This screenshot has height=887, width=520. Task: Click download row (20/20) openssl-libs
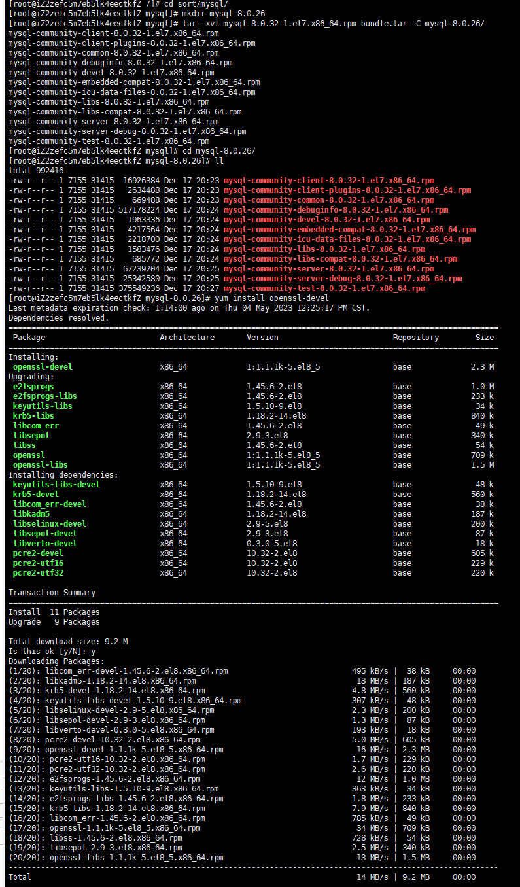click(x=242, y=858)
